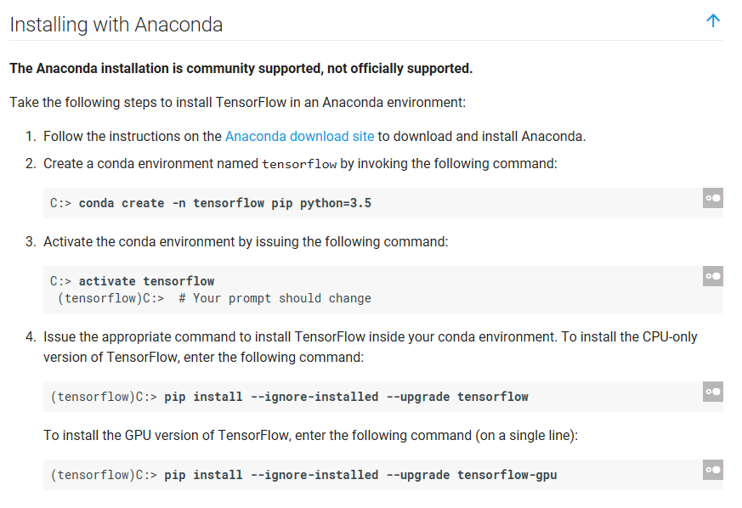
Task: Click the 'Take the following steps' paragraph
Action: [x=237, y=102]
